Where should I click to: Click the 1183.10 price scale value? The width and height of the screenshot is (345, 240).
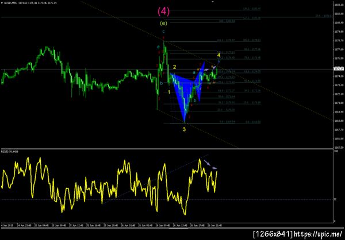point(338,5)
